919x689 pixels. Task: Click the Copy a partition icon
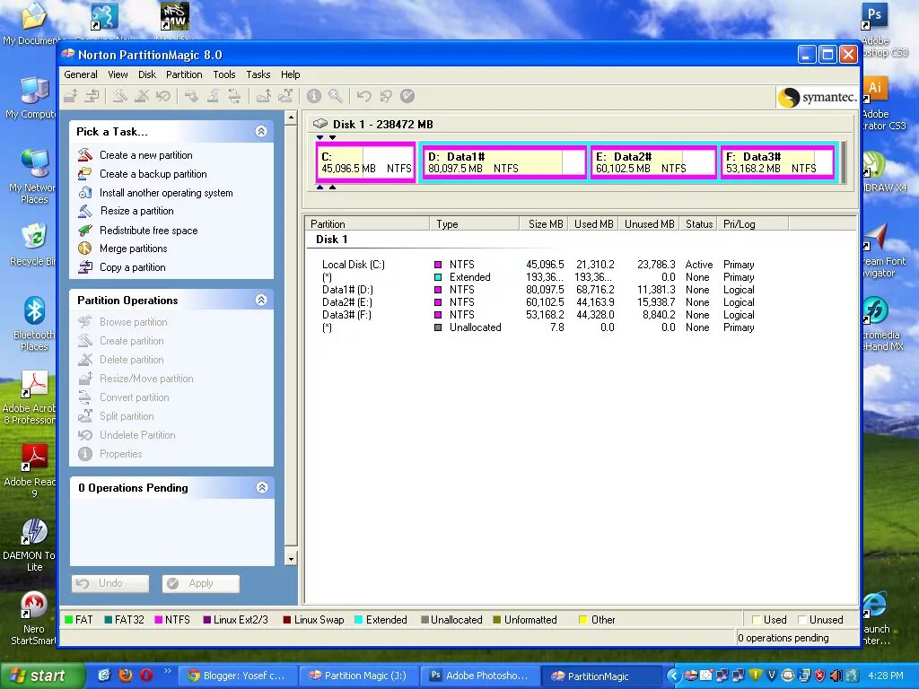85,267
